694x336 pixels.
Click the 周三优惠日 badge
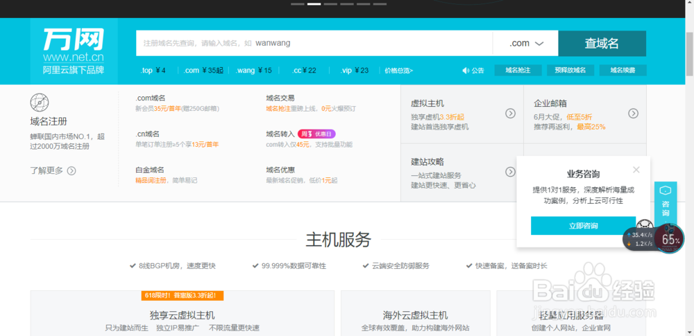pos(316,134)
